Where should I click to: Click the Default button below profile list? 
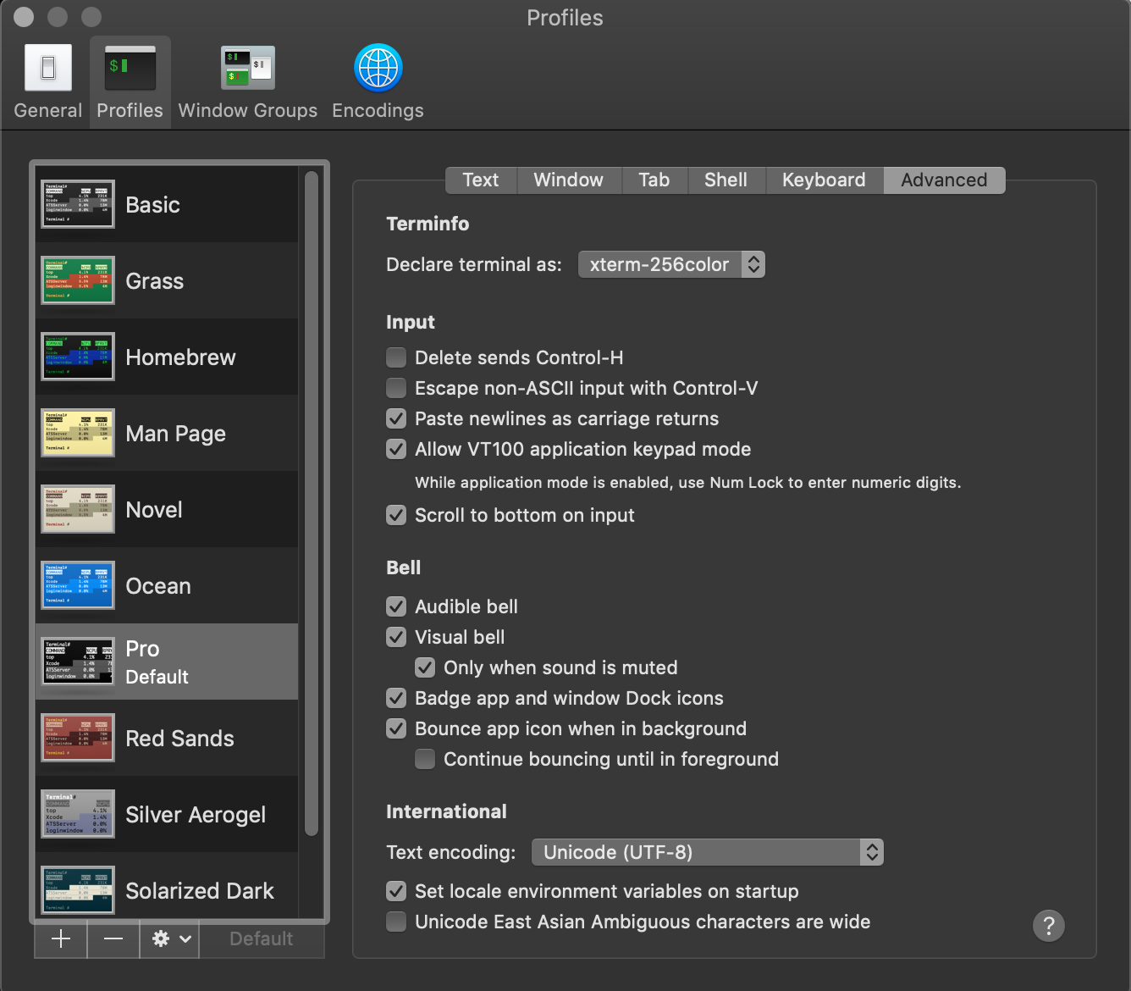(262, 938)
